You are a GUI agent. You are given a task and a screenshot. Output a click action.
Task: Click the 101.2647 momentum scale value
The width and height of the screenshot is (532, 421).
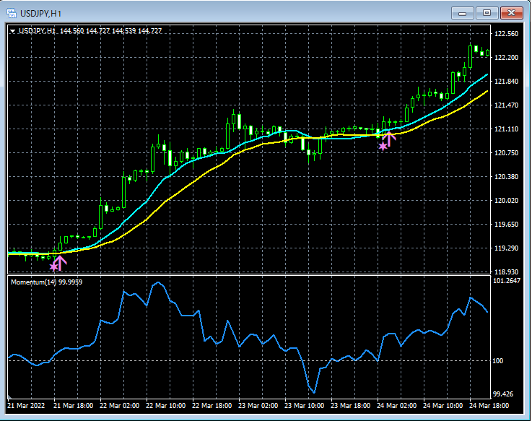pyautogui.click(x=507, y=280)
